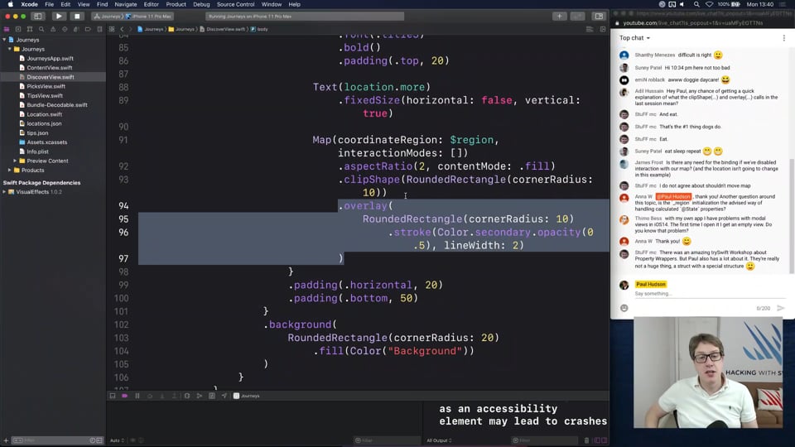Open the Xcode menu
Viewport: 795px width, 447px height.
coord(29,4)
